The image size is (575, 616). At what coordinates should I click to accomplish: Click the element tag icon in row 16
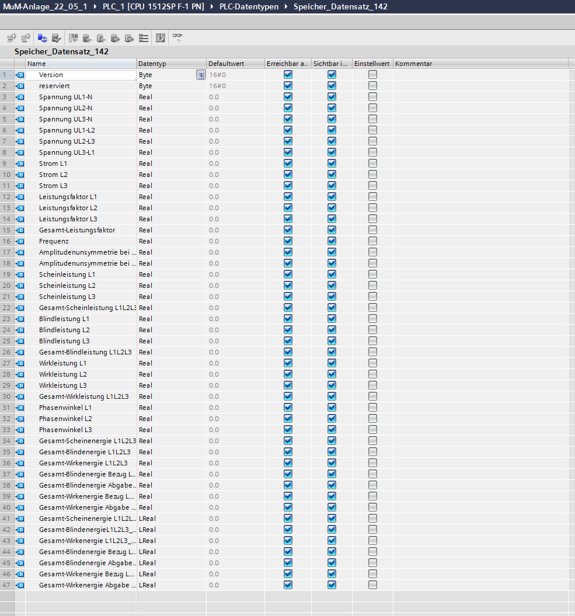point(20,241)
